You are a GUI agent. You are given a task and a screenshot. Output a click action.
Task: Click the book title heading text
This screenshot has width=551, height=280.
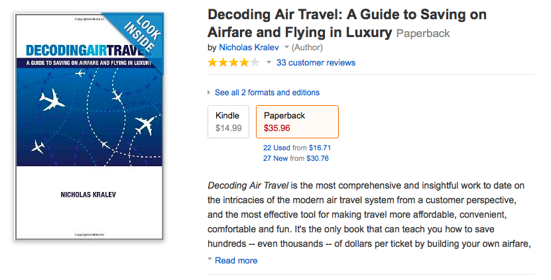click(x=347, y=24)
